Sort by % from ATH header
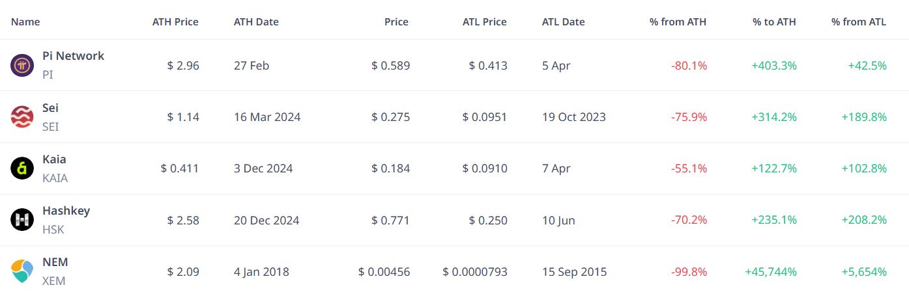The width and height of the screenshot is (909, 296). 678,21
